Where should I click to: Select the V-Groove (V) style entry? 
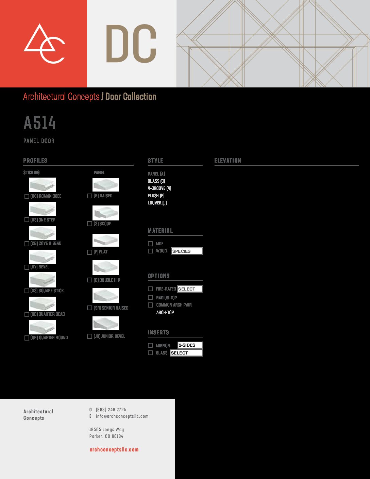pos(159,188)
